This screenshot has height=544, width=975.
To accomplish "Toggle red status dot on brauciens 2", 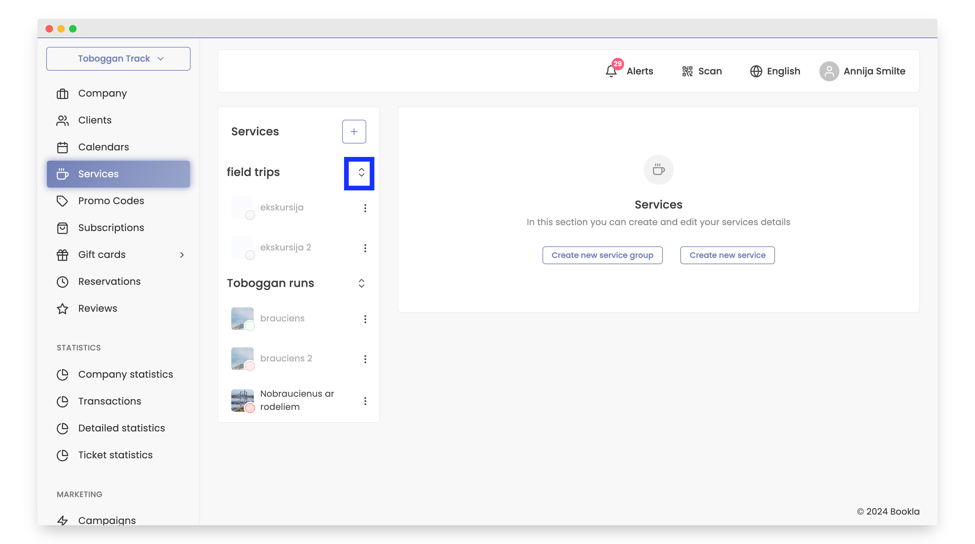I will pos(250,366).
